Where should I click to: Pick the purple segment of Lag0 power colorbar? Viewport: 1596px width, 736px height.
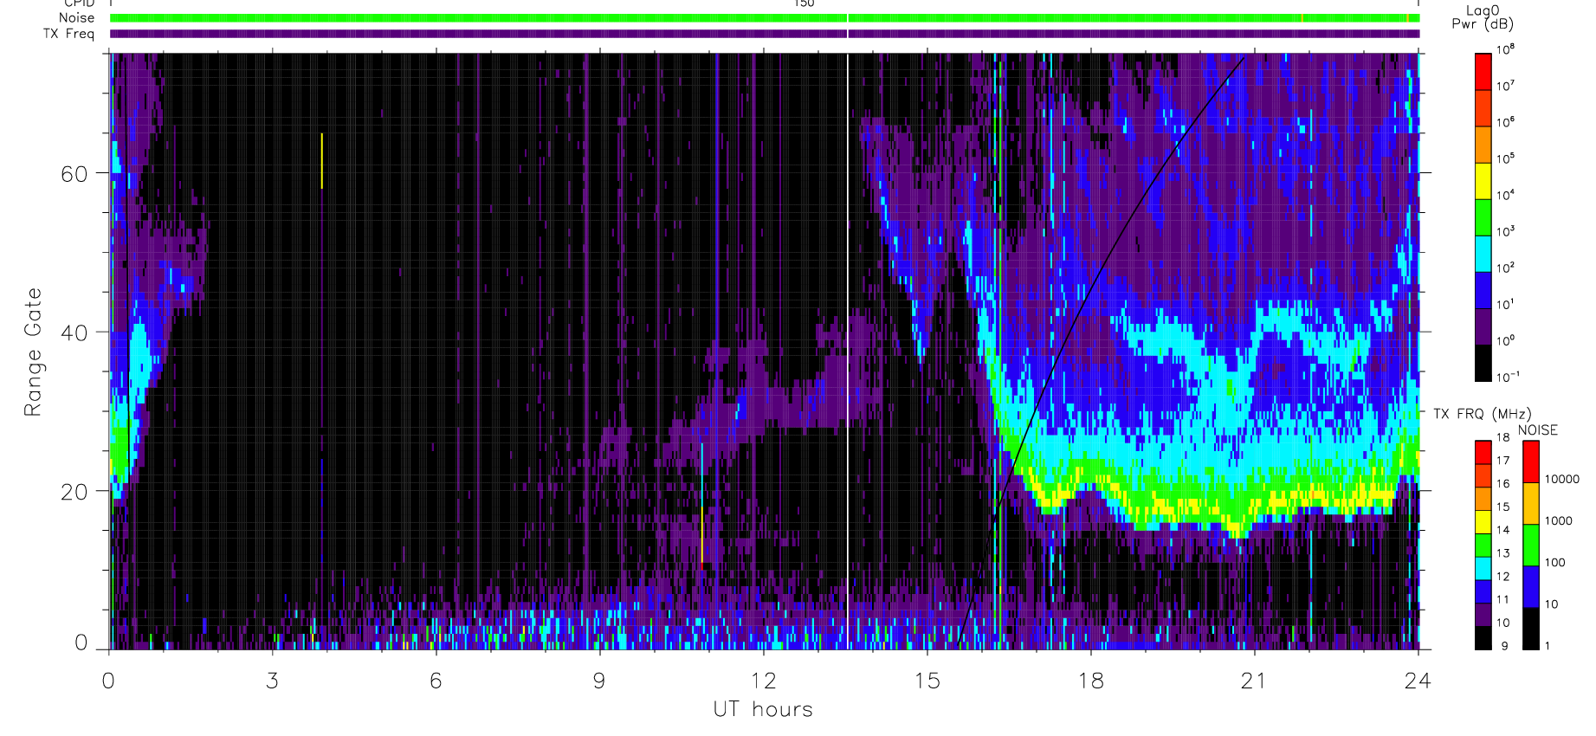1483,326
